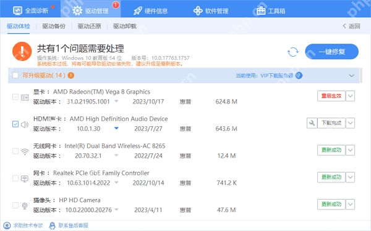The height and width of the screenshot is (231, 371).
Task: Click the 重启生效 button for Radeon
Action: [331, 96]
